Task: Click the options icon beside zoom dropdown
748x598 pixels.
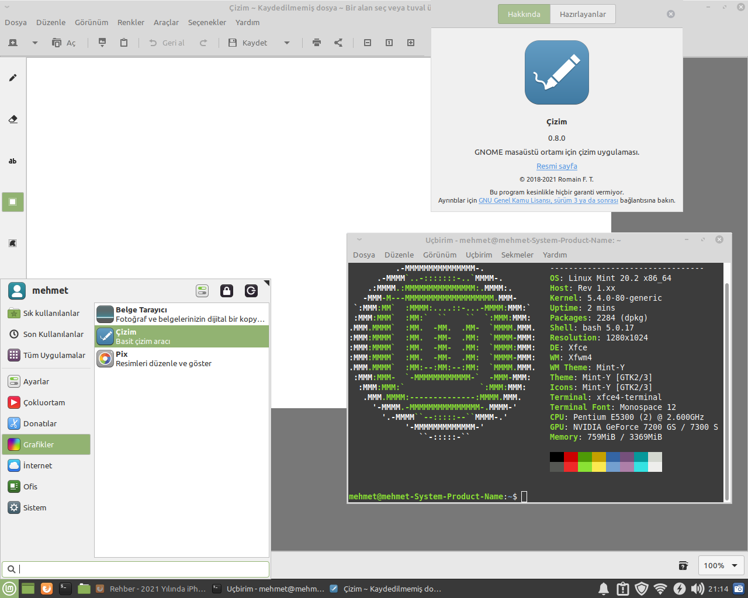Action: (683, 565)
